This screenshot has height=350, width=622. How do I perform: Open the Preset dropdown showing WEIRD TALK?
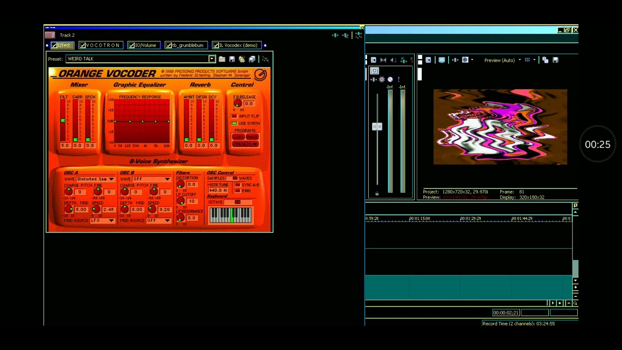[211, 59]
